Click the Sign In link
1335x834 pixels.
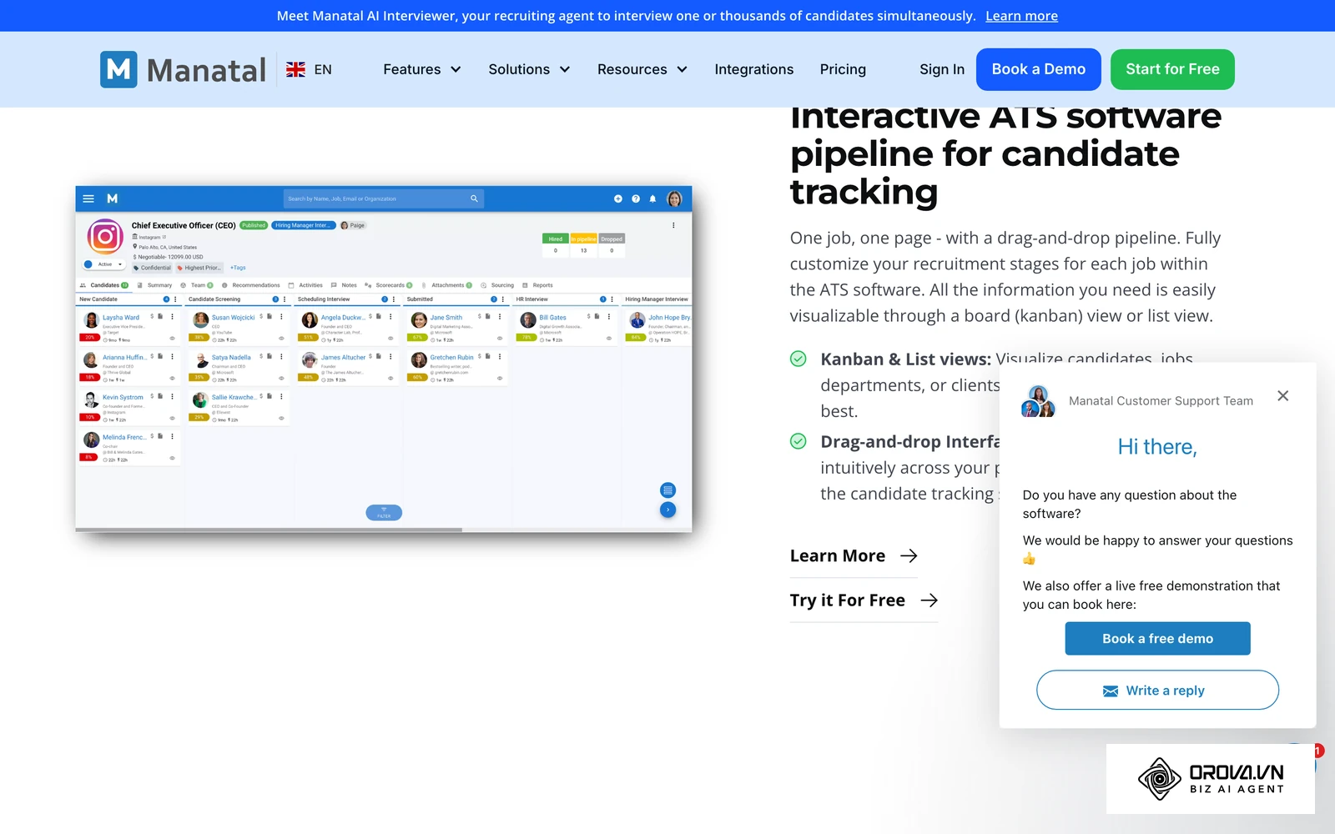[942, 69]
